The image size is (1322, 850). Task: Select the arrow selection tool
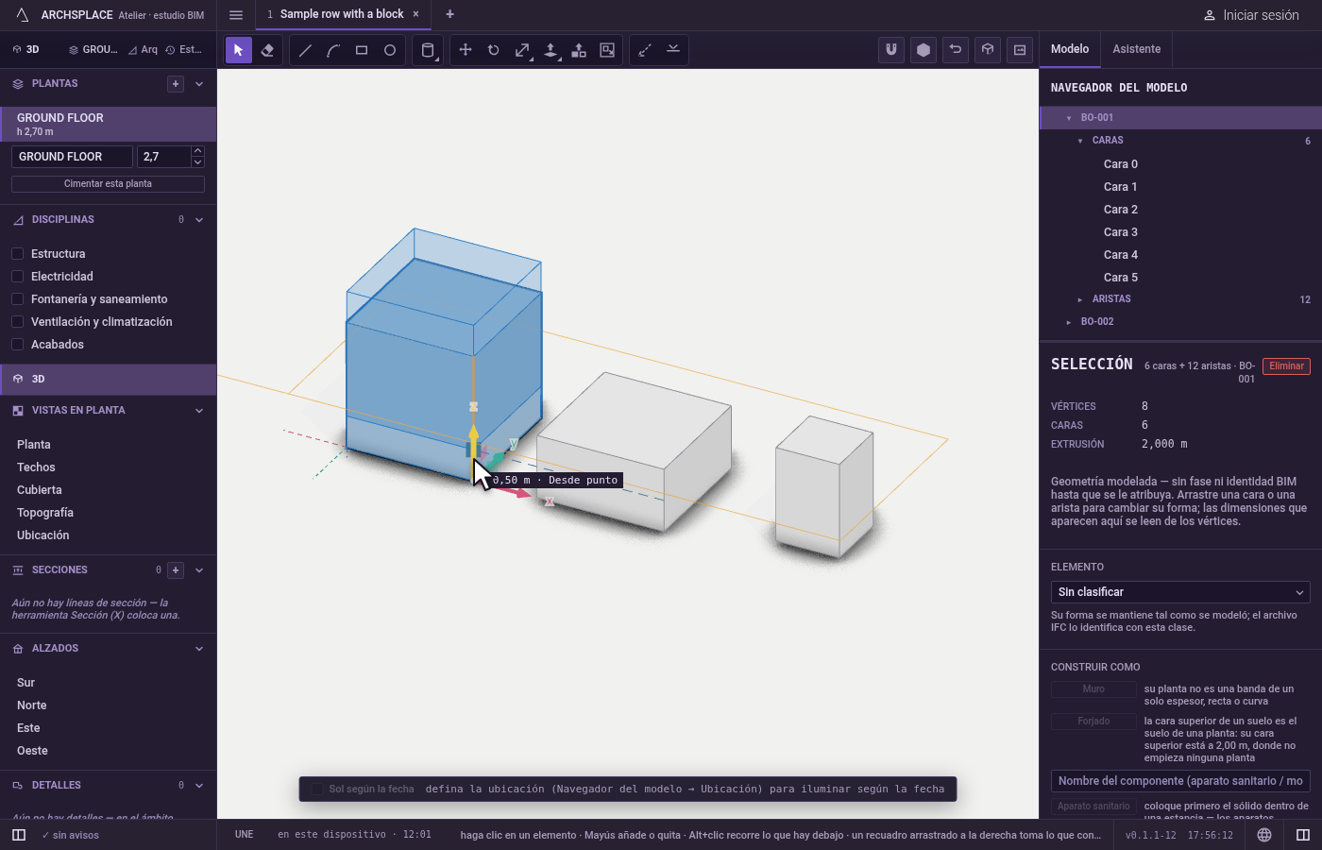[239, 50]
